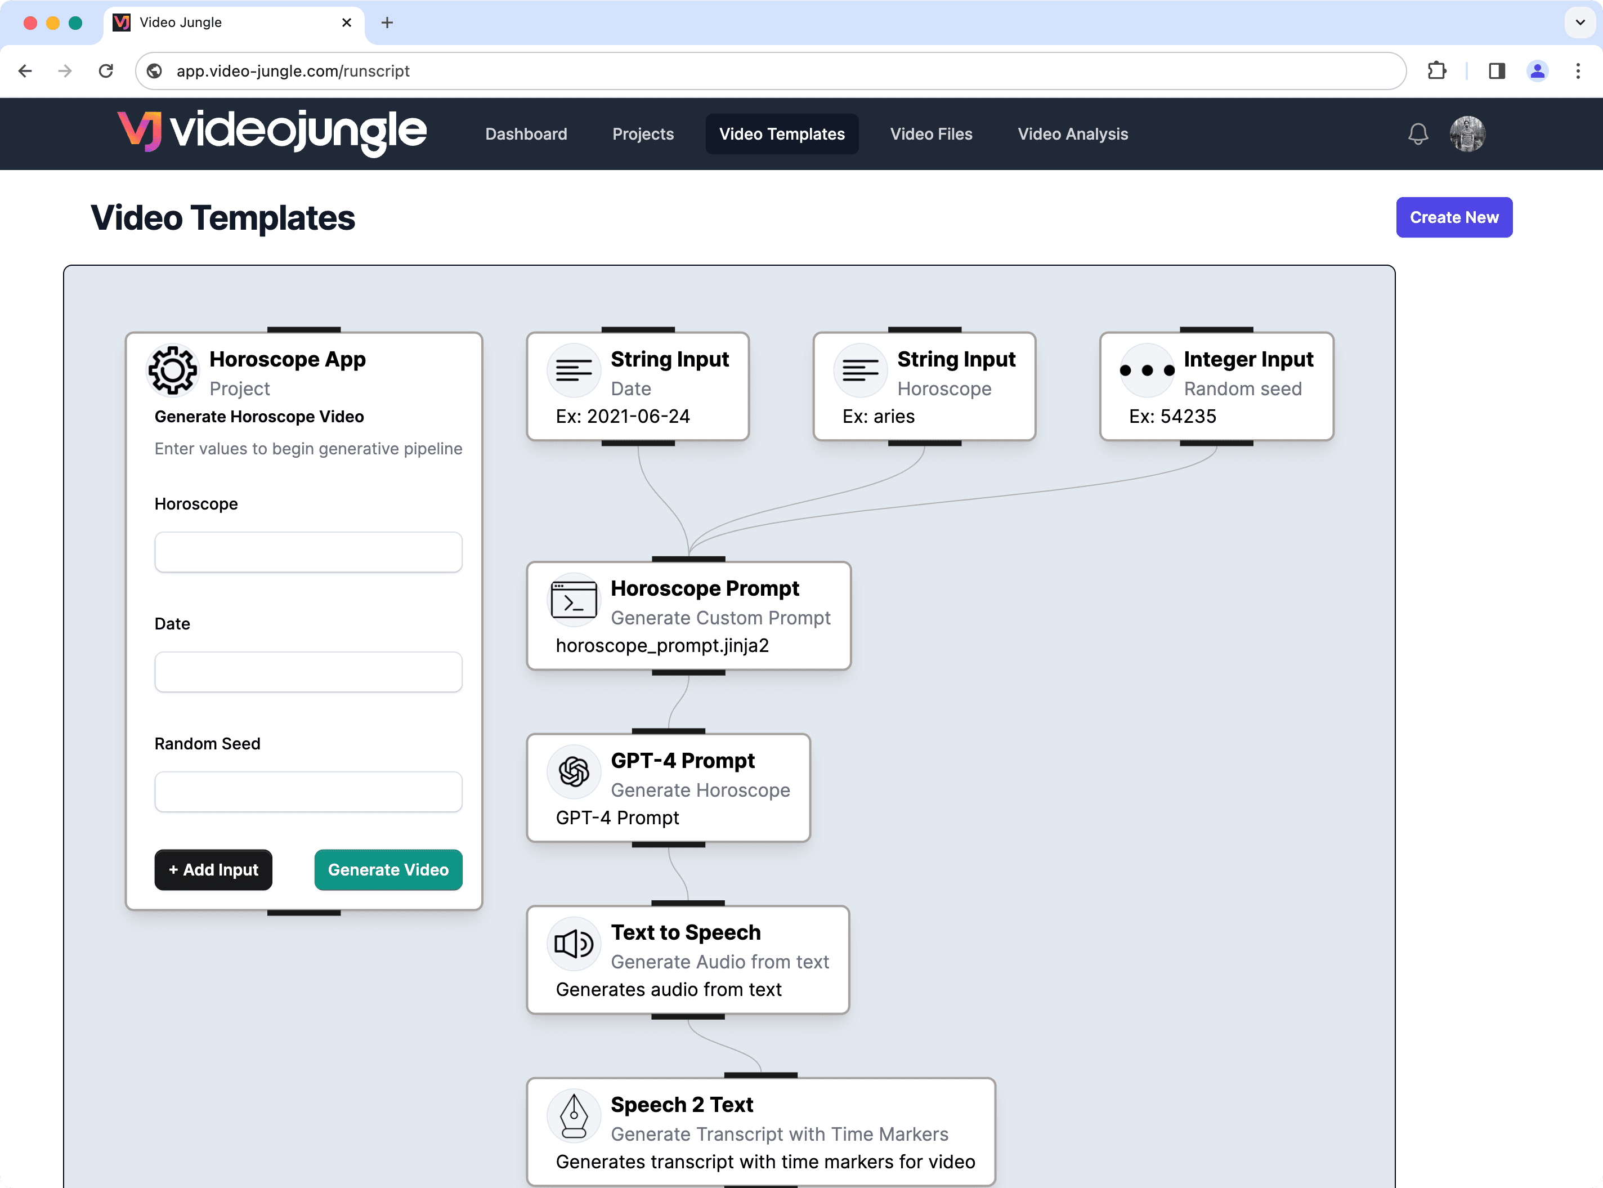The image size is (1603, 1188).
Task: Reload the page
Action: tap(106, 70)
